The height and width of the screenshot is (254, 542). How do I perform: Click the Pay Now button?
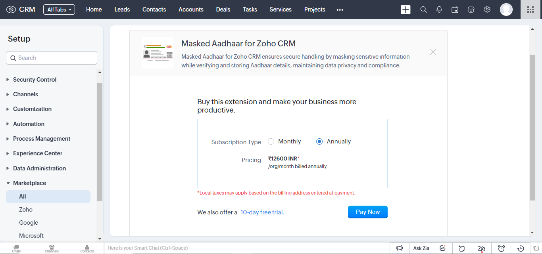368,212
